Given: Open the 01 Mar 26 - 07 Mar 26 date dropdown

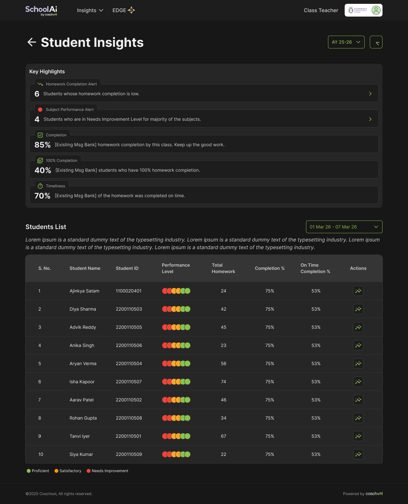Looking at the screenshot, I should tap(344, 227).
